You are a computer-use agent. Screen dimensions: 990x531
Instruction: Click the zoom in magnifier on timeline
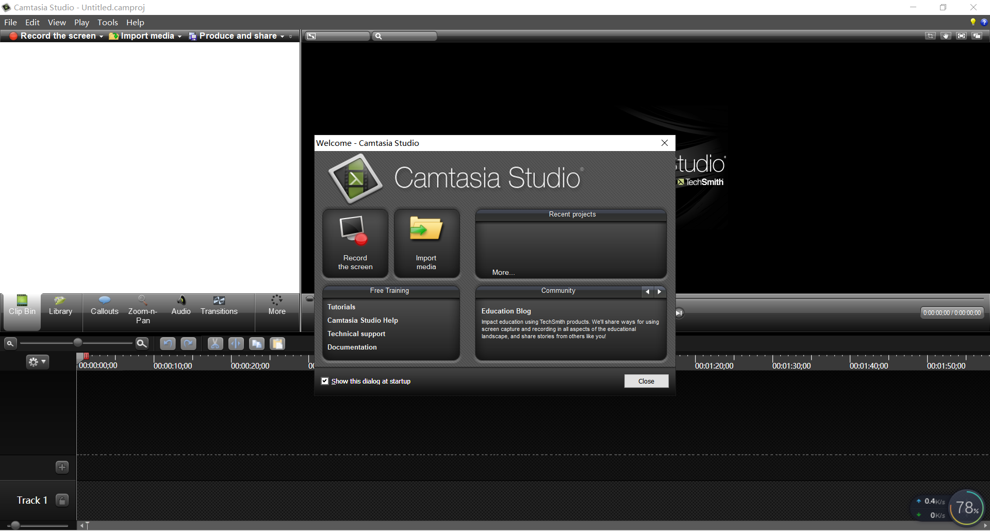tap(142, 343)
